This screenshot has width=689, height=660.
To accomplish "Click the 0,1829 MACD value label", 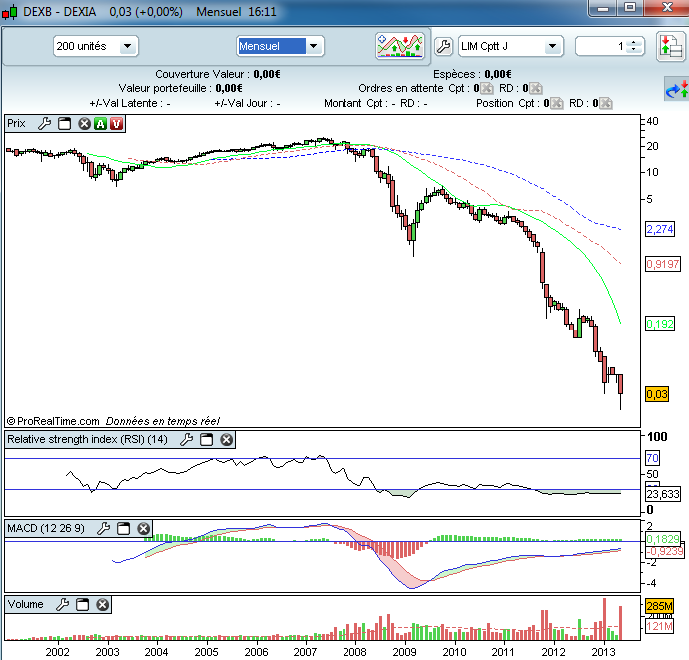I will click(x=663, y=539).
